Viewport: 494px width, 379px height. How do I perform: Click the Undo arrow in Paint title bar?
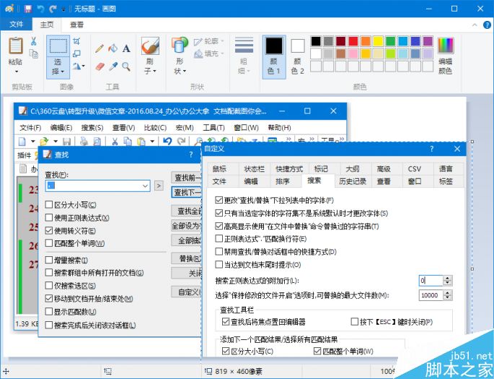41,9
